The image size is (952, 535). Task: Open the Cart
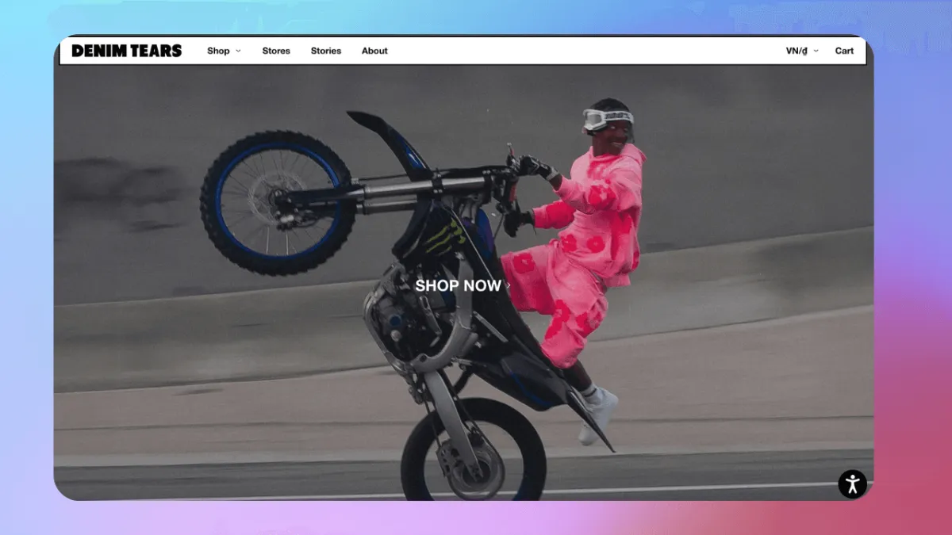[x=844, y=51]
